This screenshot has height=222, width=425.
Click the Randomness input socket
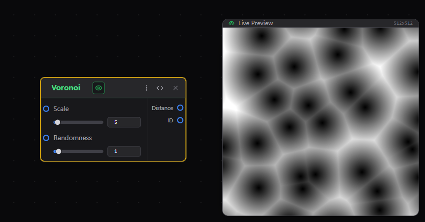tap(46, 138)
